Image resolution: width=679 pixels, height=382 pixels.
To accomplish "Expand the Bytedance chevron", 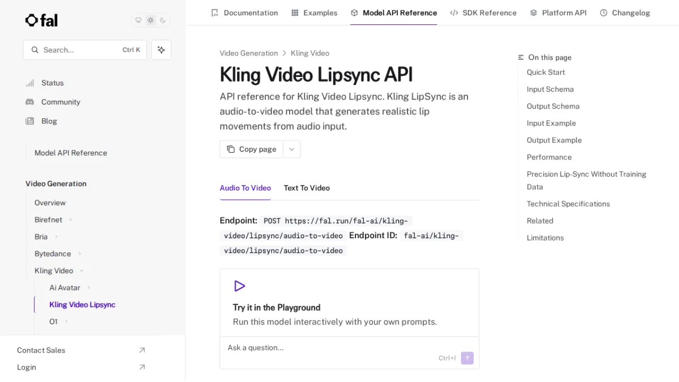I will click(x=80, y=254).
